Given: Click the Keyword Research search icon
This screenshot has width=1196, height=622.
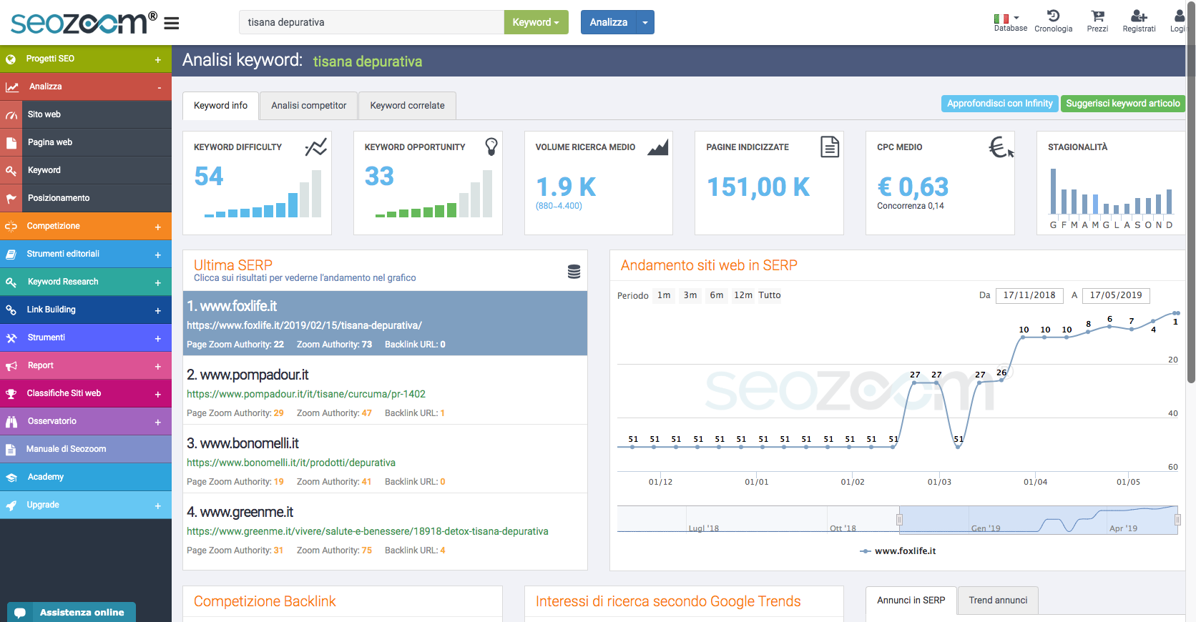Looking at the screenshot, I should (x=11, y=282).
